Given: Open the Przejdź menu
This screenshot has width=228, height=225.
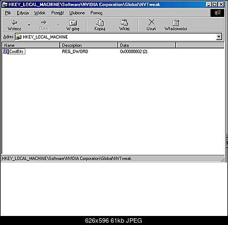Looking at the screenshot, I should [57, 13].
